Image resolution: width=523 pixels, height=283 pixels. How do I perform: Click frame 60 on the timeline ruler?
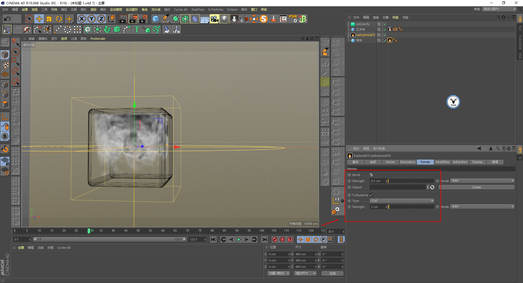163,231
